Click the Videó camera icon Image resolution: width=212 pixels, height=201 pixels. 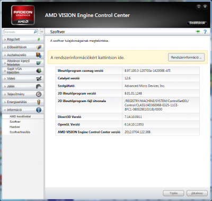[39, 78]
